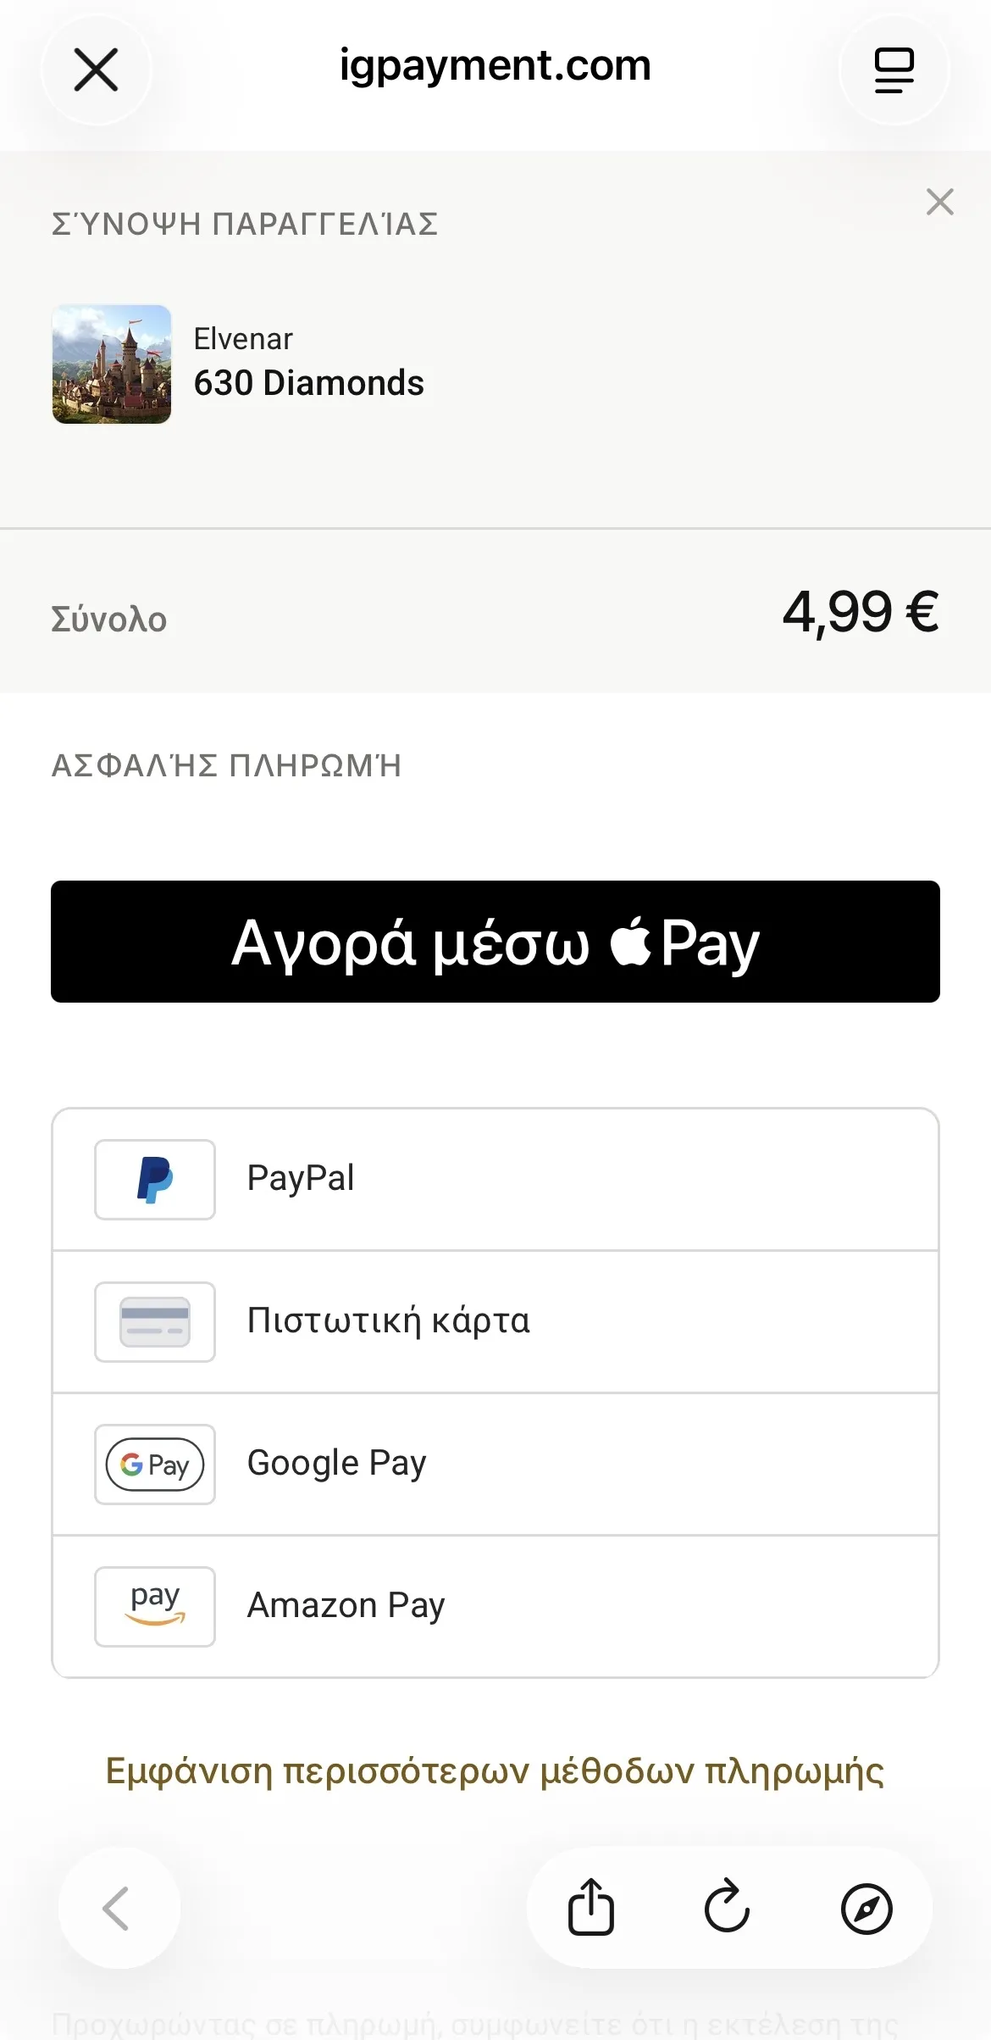991x2040 pixels.
Task: Close the in-app browser with the X icon
Action: (97, 69)
